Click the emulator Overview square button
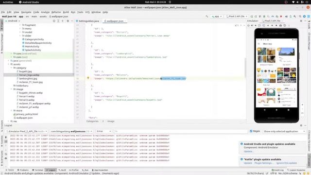Image resolution: width=311 pixels, height=175 pixels. (288, 110)
